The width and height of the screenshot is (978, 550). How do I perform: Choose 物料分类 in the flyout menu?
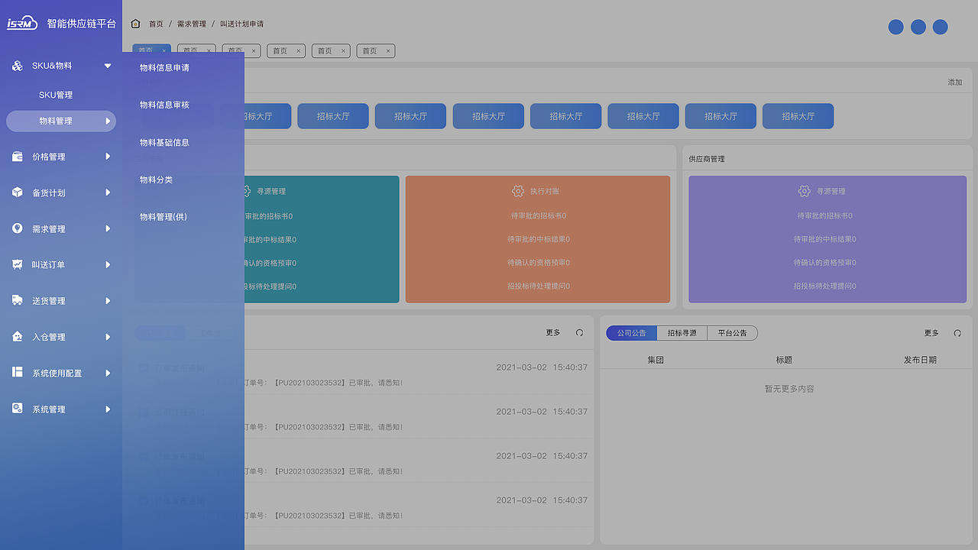point(156,180)
